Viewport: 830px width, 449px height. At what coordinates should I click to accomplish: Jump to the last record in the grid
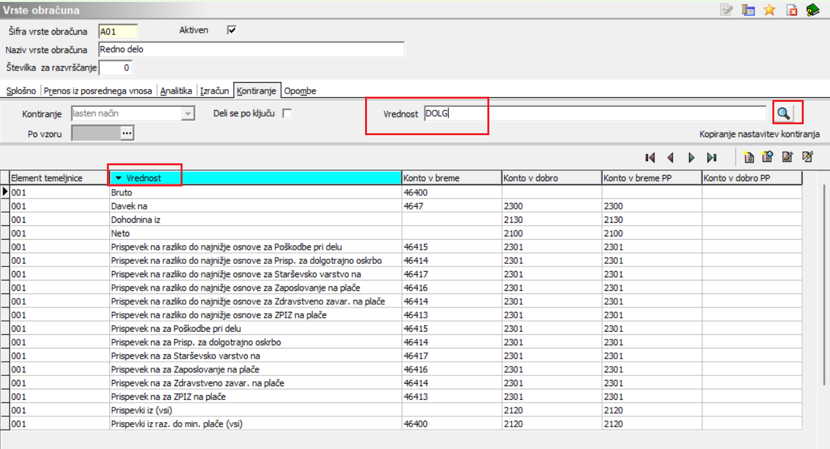click(x=712, y=157)
